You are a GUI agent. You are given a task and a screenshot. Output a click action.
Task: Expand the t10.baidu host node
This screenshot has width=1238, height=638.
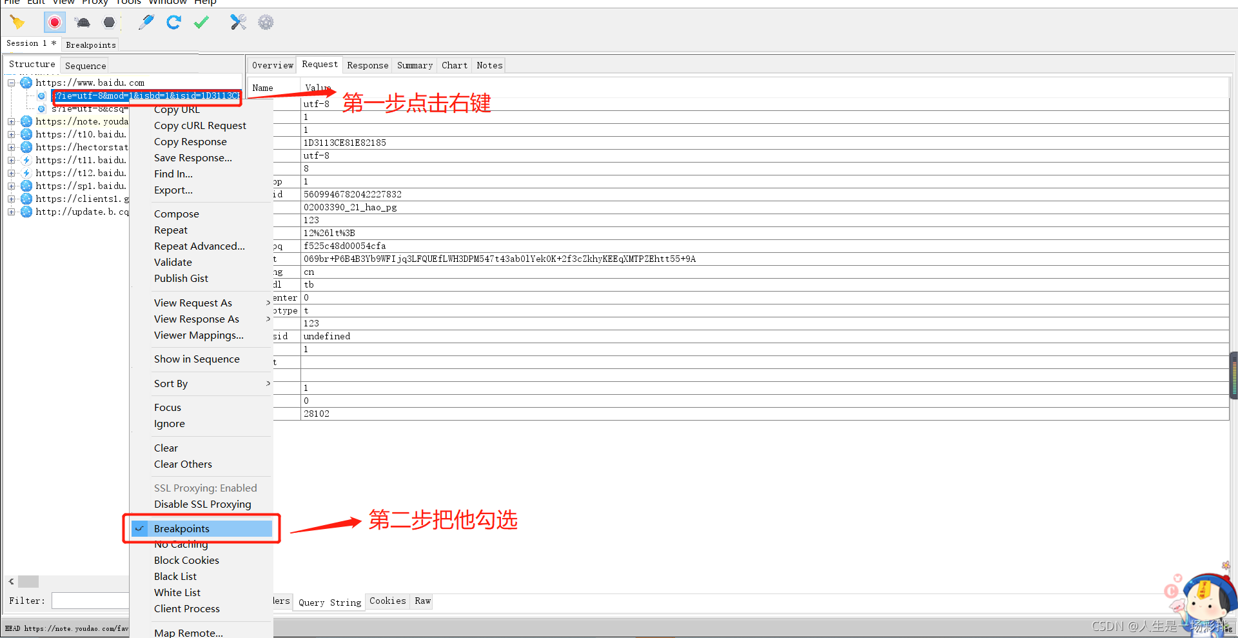(x=12, y=134)
